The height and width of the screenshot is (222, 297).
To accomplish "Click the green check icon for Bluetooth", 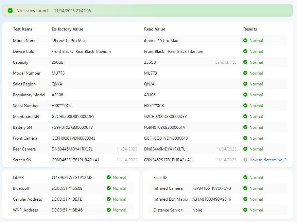I will pos(109,188).
